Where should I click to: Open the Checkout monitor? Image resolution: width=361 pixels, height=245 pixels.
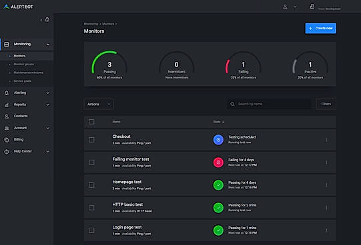click(121, 136)
